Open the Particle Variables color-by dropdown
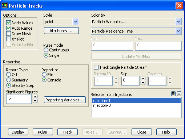The height and width of the screenshot is (139, 185). [x=136, y=22]
